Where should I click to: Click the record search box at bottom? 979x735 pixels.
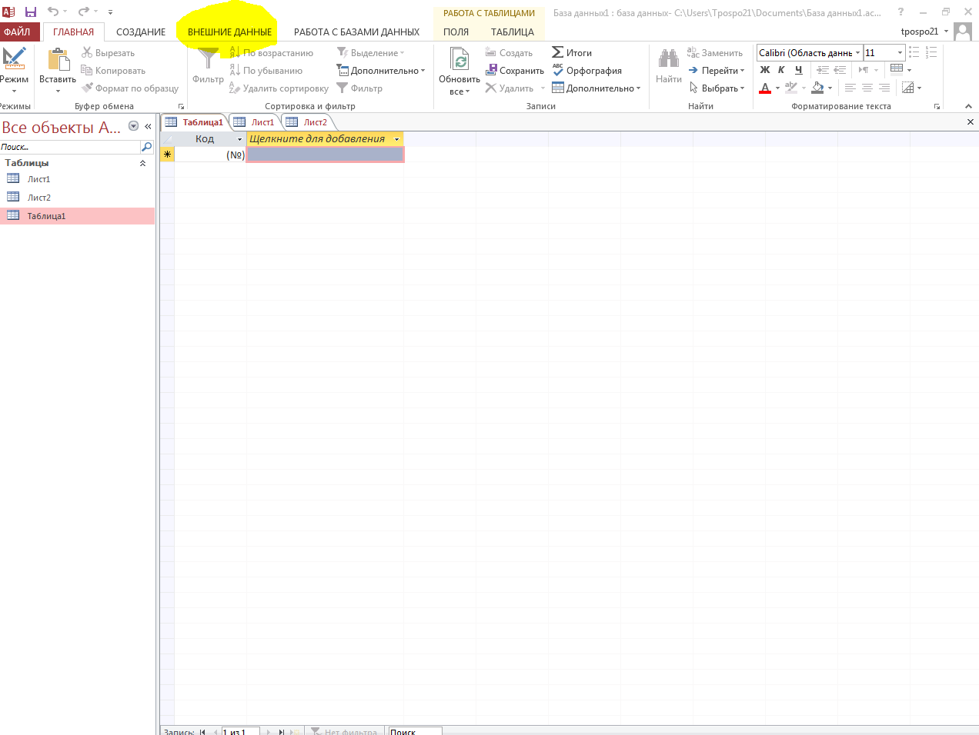(x=415, y=731)
